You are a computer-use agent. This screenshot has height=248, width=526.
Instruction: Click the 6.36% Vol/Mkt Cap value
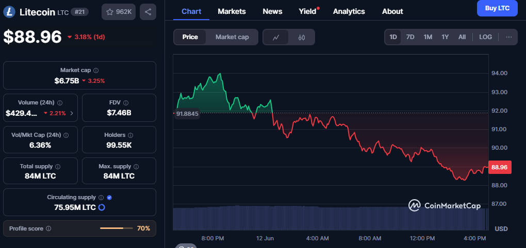tap(40, 145)
